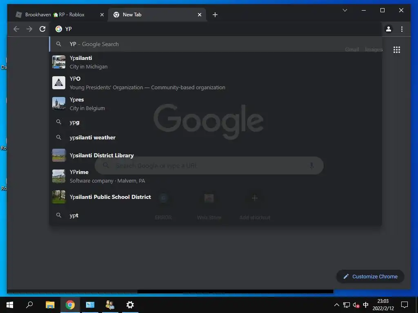Screen dimensions: 418x313
Task: Choose the Ypsilanti City in Michigan suggestion
Action: pyautogui.click(x=216, y=62)
